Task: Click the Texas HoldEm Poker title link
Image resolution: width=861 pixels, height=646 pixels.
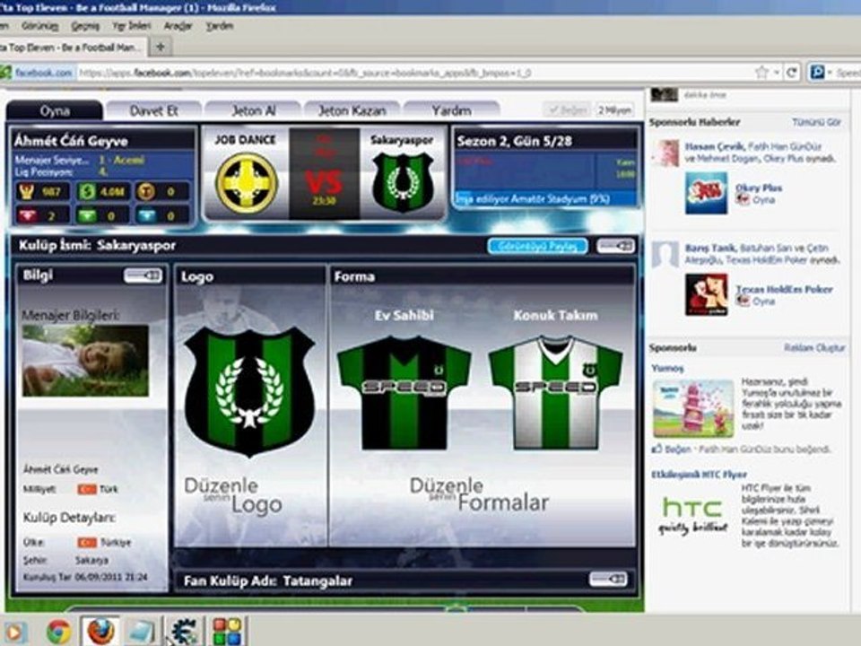Action: point(784,289)
